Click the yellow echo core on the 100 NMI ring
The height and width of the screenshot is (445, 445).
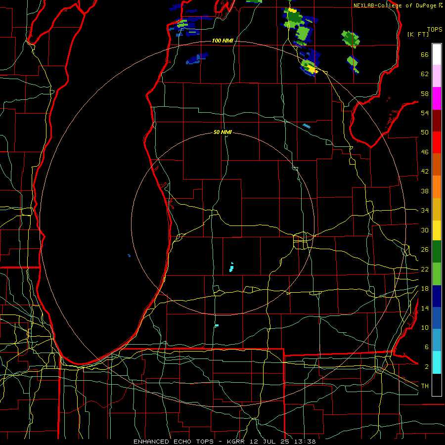tap(311, 69)
